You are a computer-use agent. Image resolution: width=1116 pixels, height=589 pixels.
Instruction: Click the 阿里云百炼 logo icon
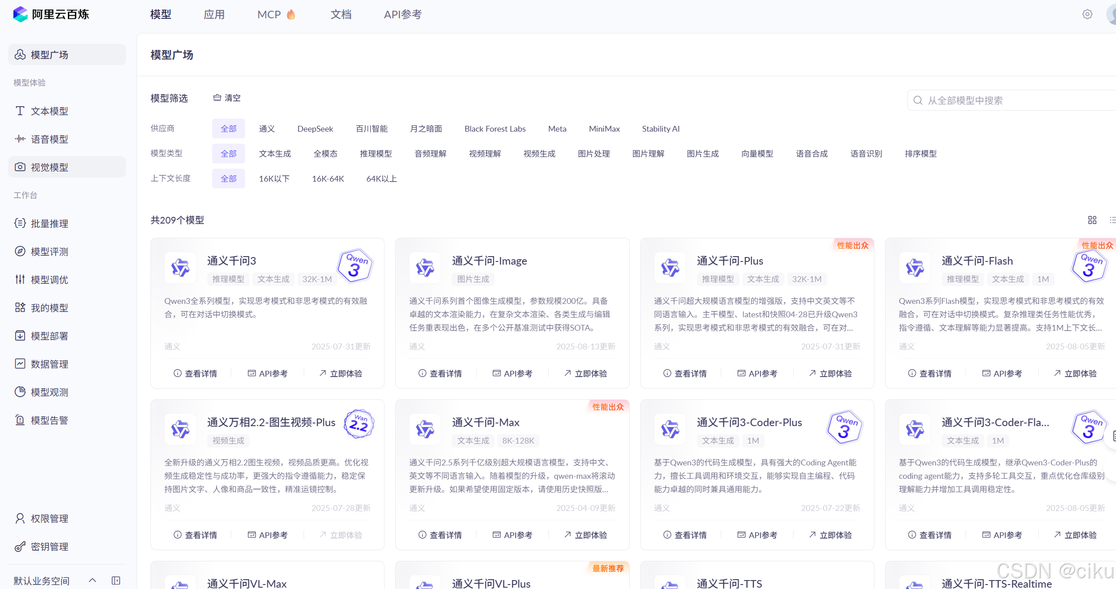[x=20, y=14]
